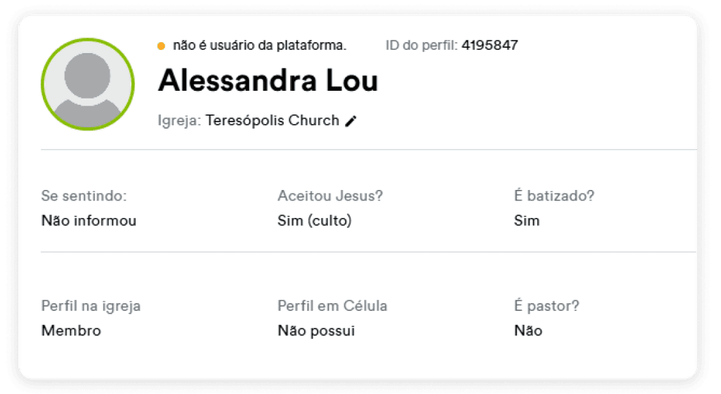Select the 'Não informou' value
This screenshot has height=394, width=721.
[x=89, y=220]
